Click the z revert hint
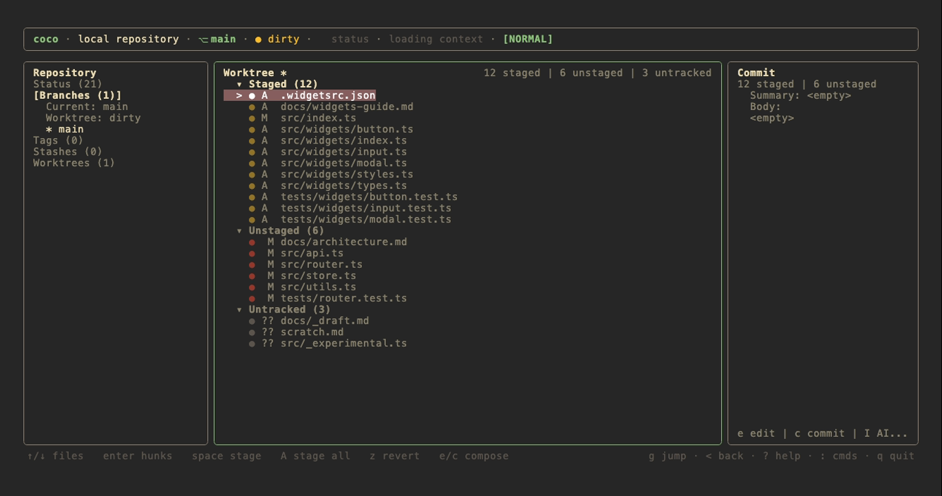The image size is (942, 496). (x=394, y=456)
